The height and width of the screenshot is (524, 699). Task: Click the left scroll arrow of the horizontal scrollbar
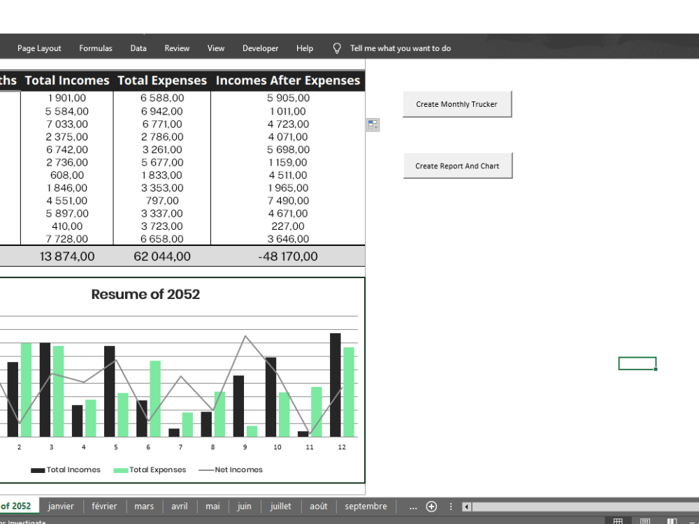coord(466,507)
